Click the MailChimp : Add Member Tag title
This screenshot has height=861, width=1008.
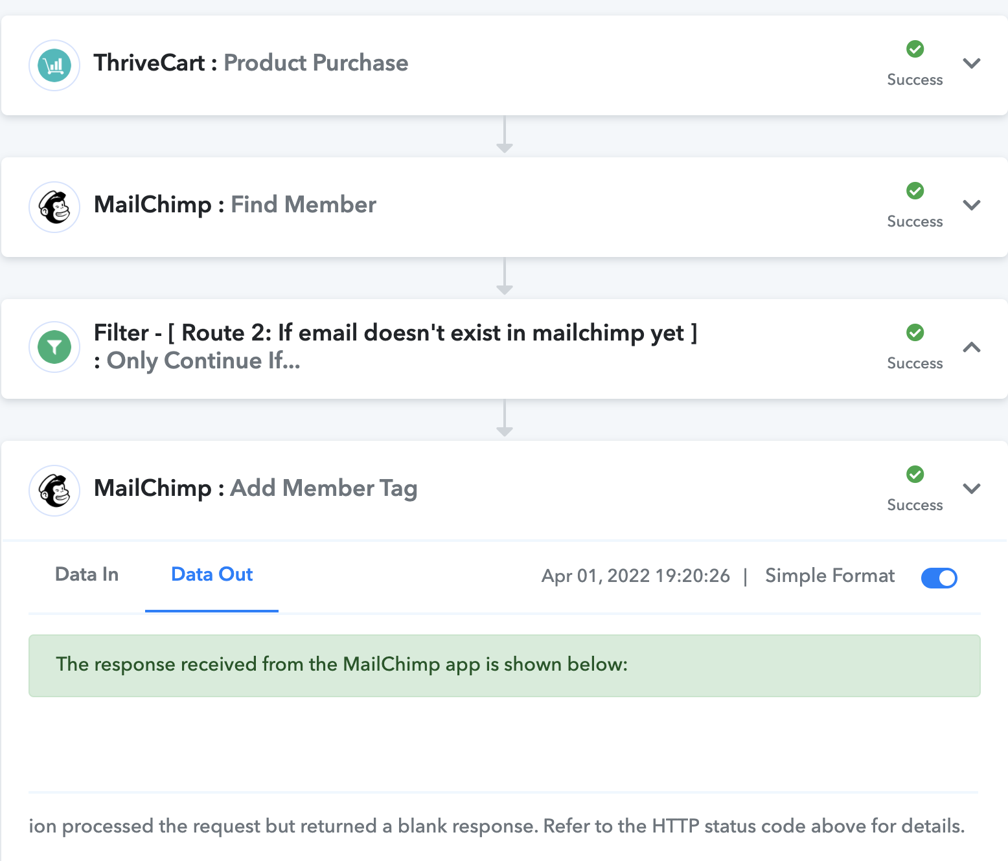256,489
